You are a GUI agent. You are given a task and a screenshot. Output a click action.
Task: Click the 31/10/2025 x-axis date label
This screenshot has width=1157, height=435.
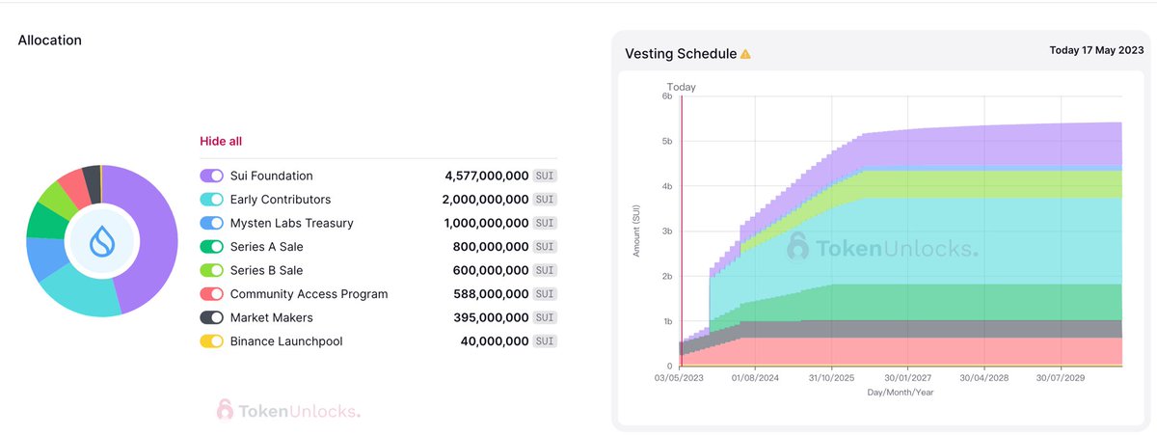[831, 379]
